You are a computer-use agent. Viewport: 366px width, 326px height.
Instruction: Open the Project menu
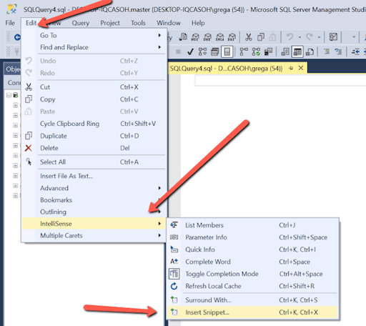tap(110, 23)
